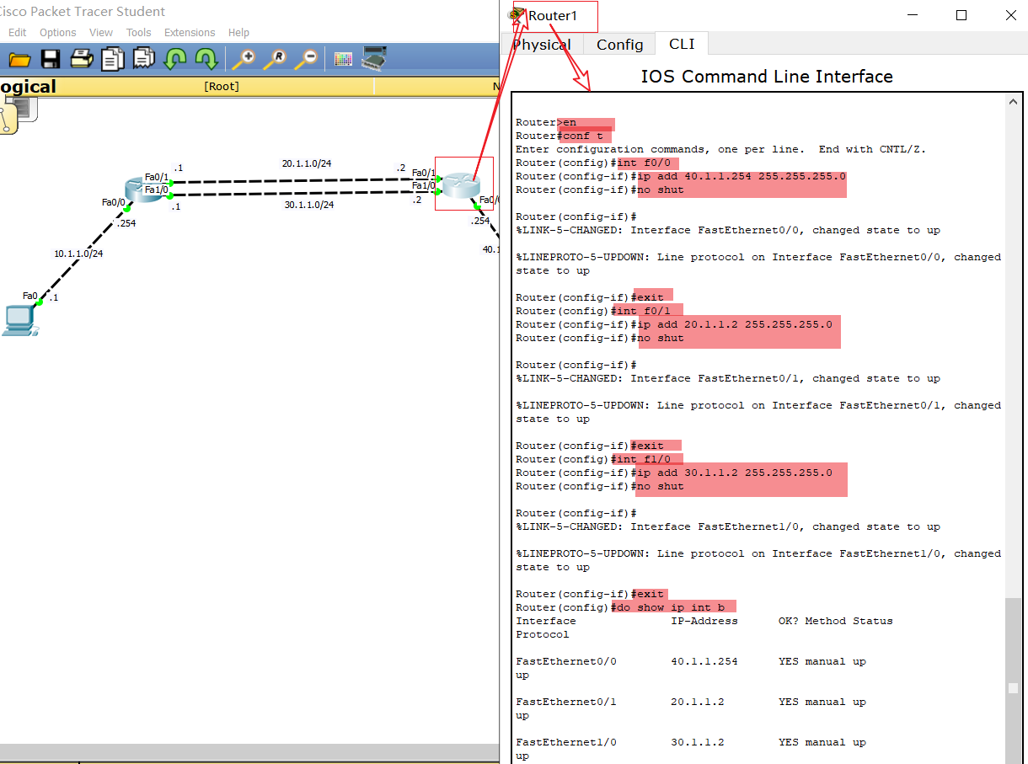This screenshot has height=764, width=1028.
Task: Click the 20.1.1.0/24 network label
Action: (x=307, y=163)
